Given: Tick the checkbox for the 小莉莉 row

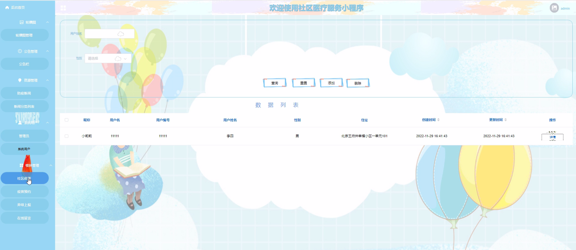Looking at the screenshot, I should (x=66, y=136).
